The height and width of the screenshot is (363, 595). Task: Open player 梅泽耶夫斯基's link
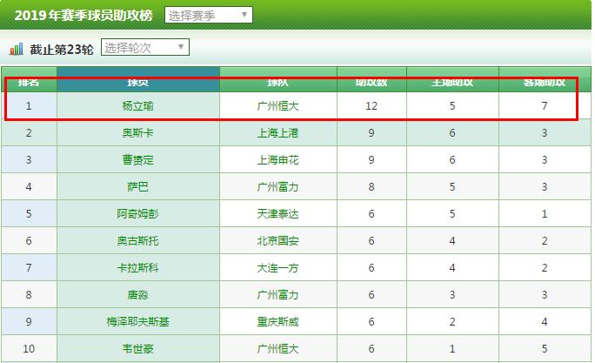click(x=137, y=321)
